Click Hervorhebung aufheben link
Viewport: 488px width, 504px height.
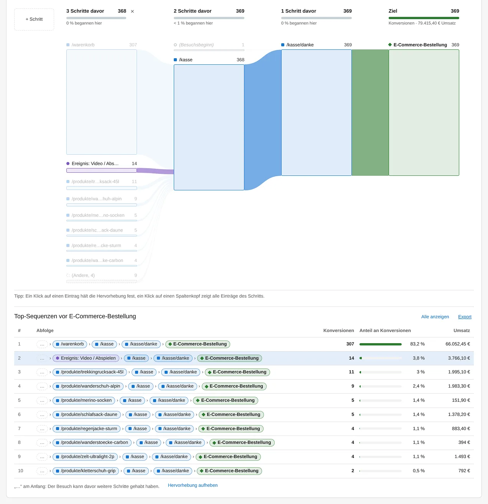pos(193,485)
